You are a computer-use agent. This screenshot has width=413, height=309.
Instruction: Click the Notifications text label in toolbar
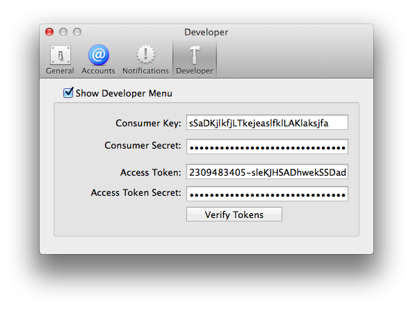[145, 71]
